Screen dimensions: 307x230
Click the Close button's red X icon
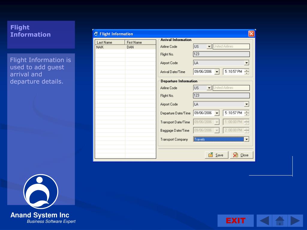(235, 155)
